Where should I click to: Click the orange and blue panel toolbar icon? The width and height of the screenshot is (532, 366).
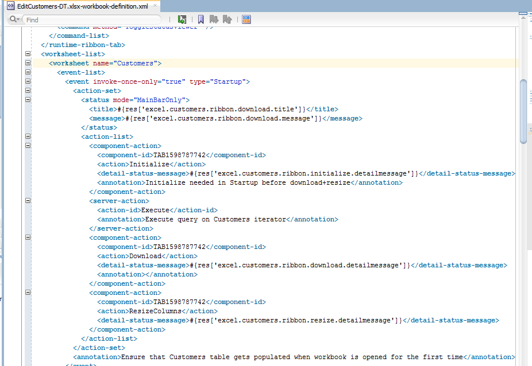tap(246, 20)
